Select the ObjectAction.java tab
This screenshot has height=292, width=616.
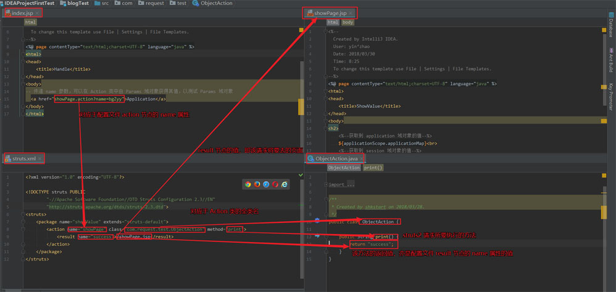[x=336, y=158]
